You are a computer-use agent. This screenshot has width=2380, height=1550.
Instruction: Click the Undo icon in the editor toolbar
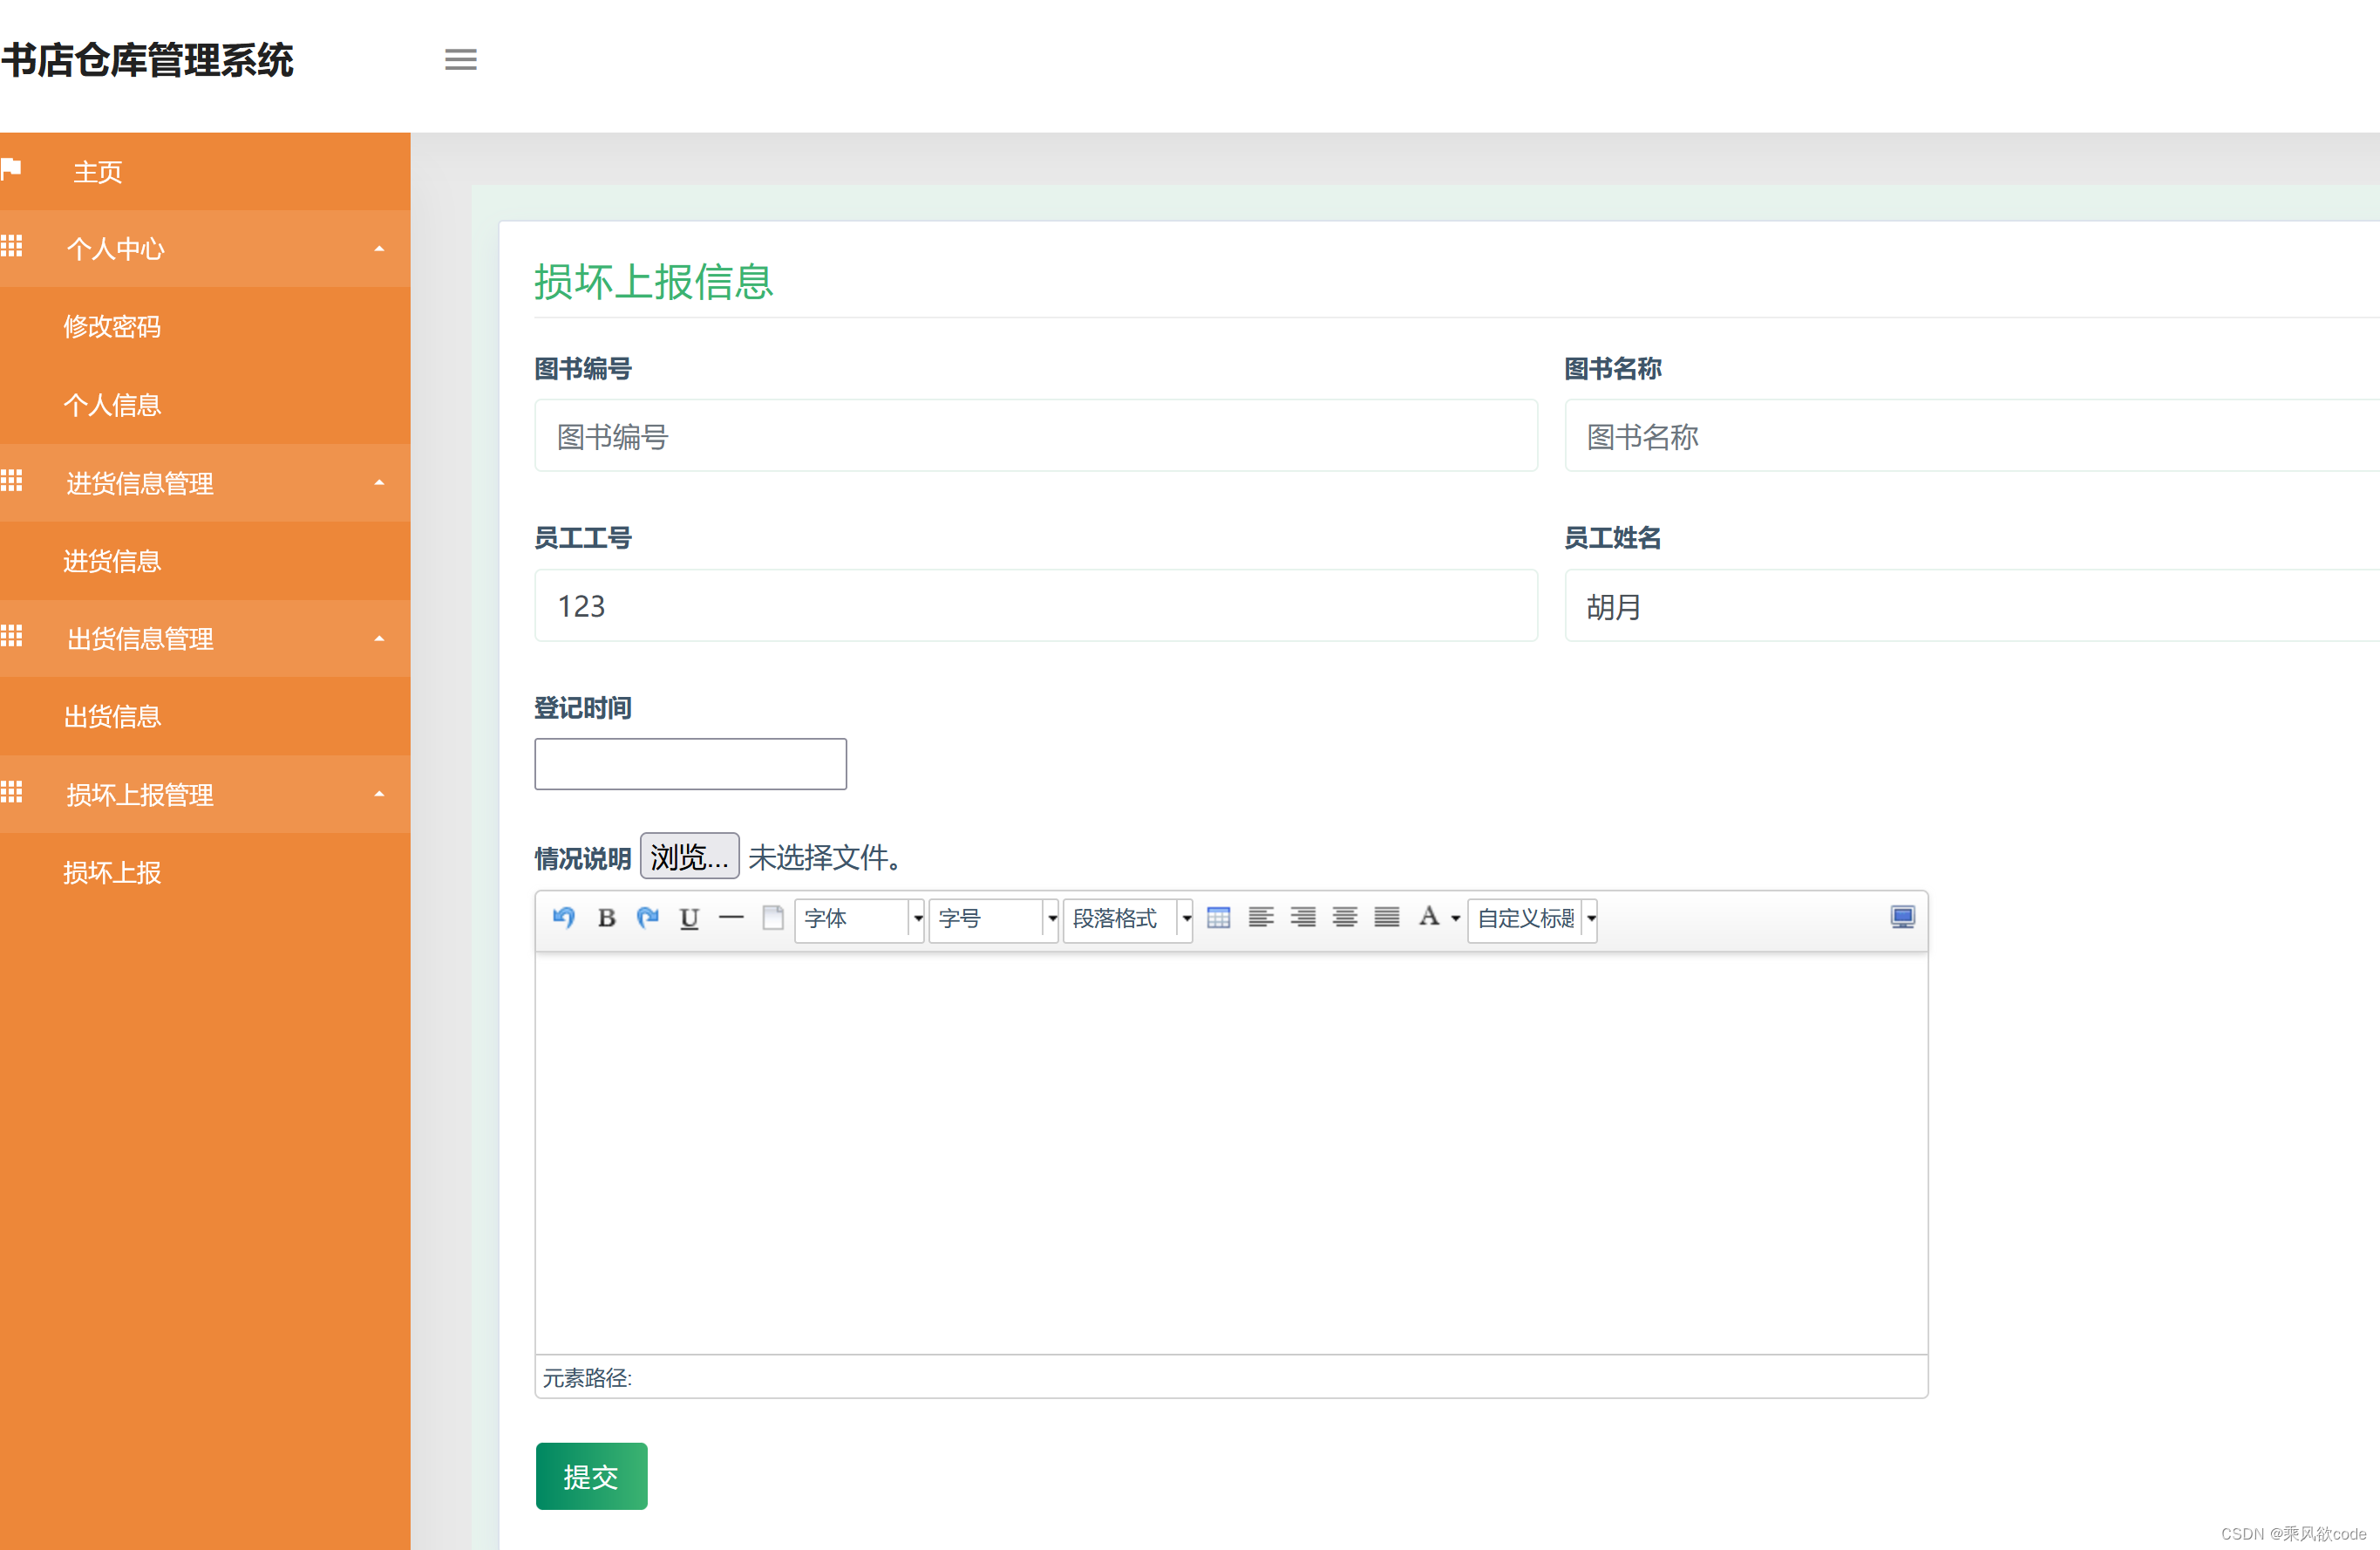564,918
